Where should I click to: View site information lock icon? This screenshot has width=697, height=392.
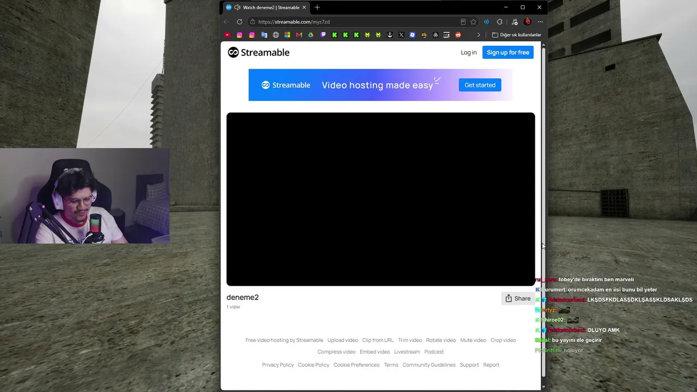253,22
